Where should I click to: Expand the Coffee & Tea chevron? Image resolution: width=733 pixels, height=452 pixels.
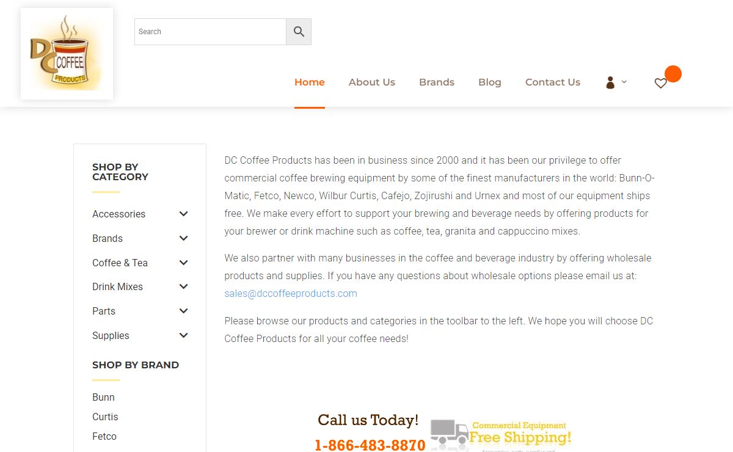coord(183,263)
